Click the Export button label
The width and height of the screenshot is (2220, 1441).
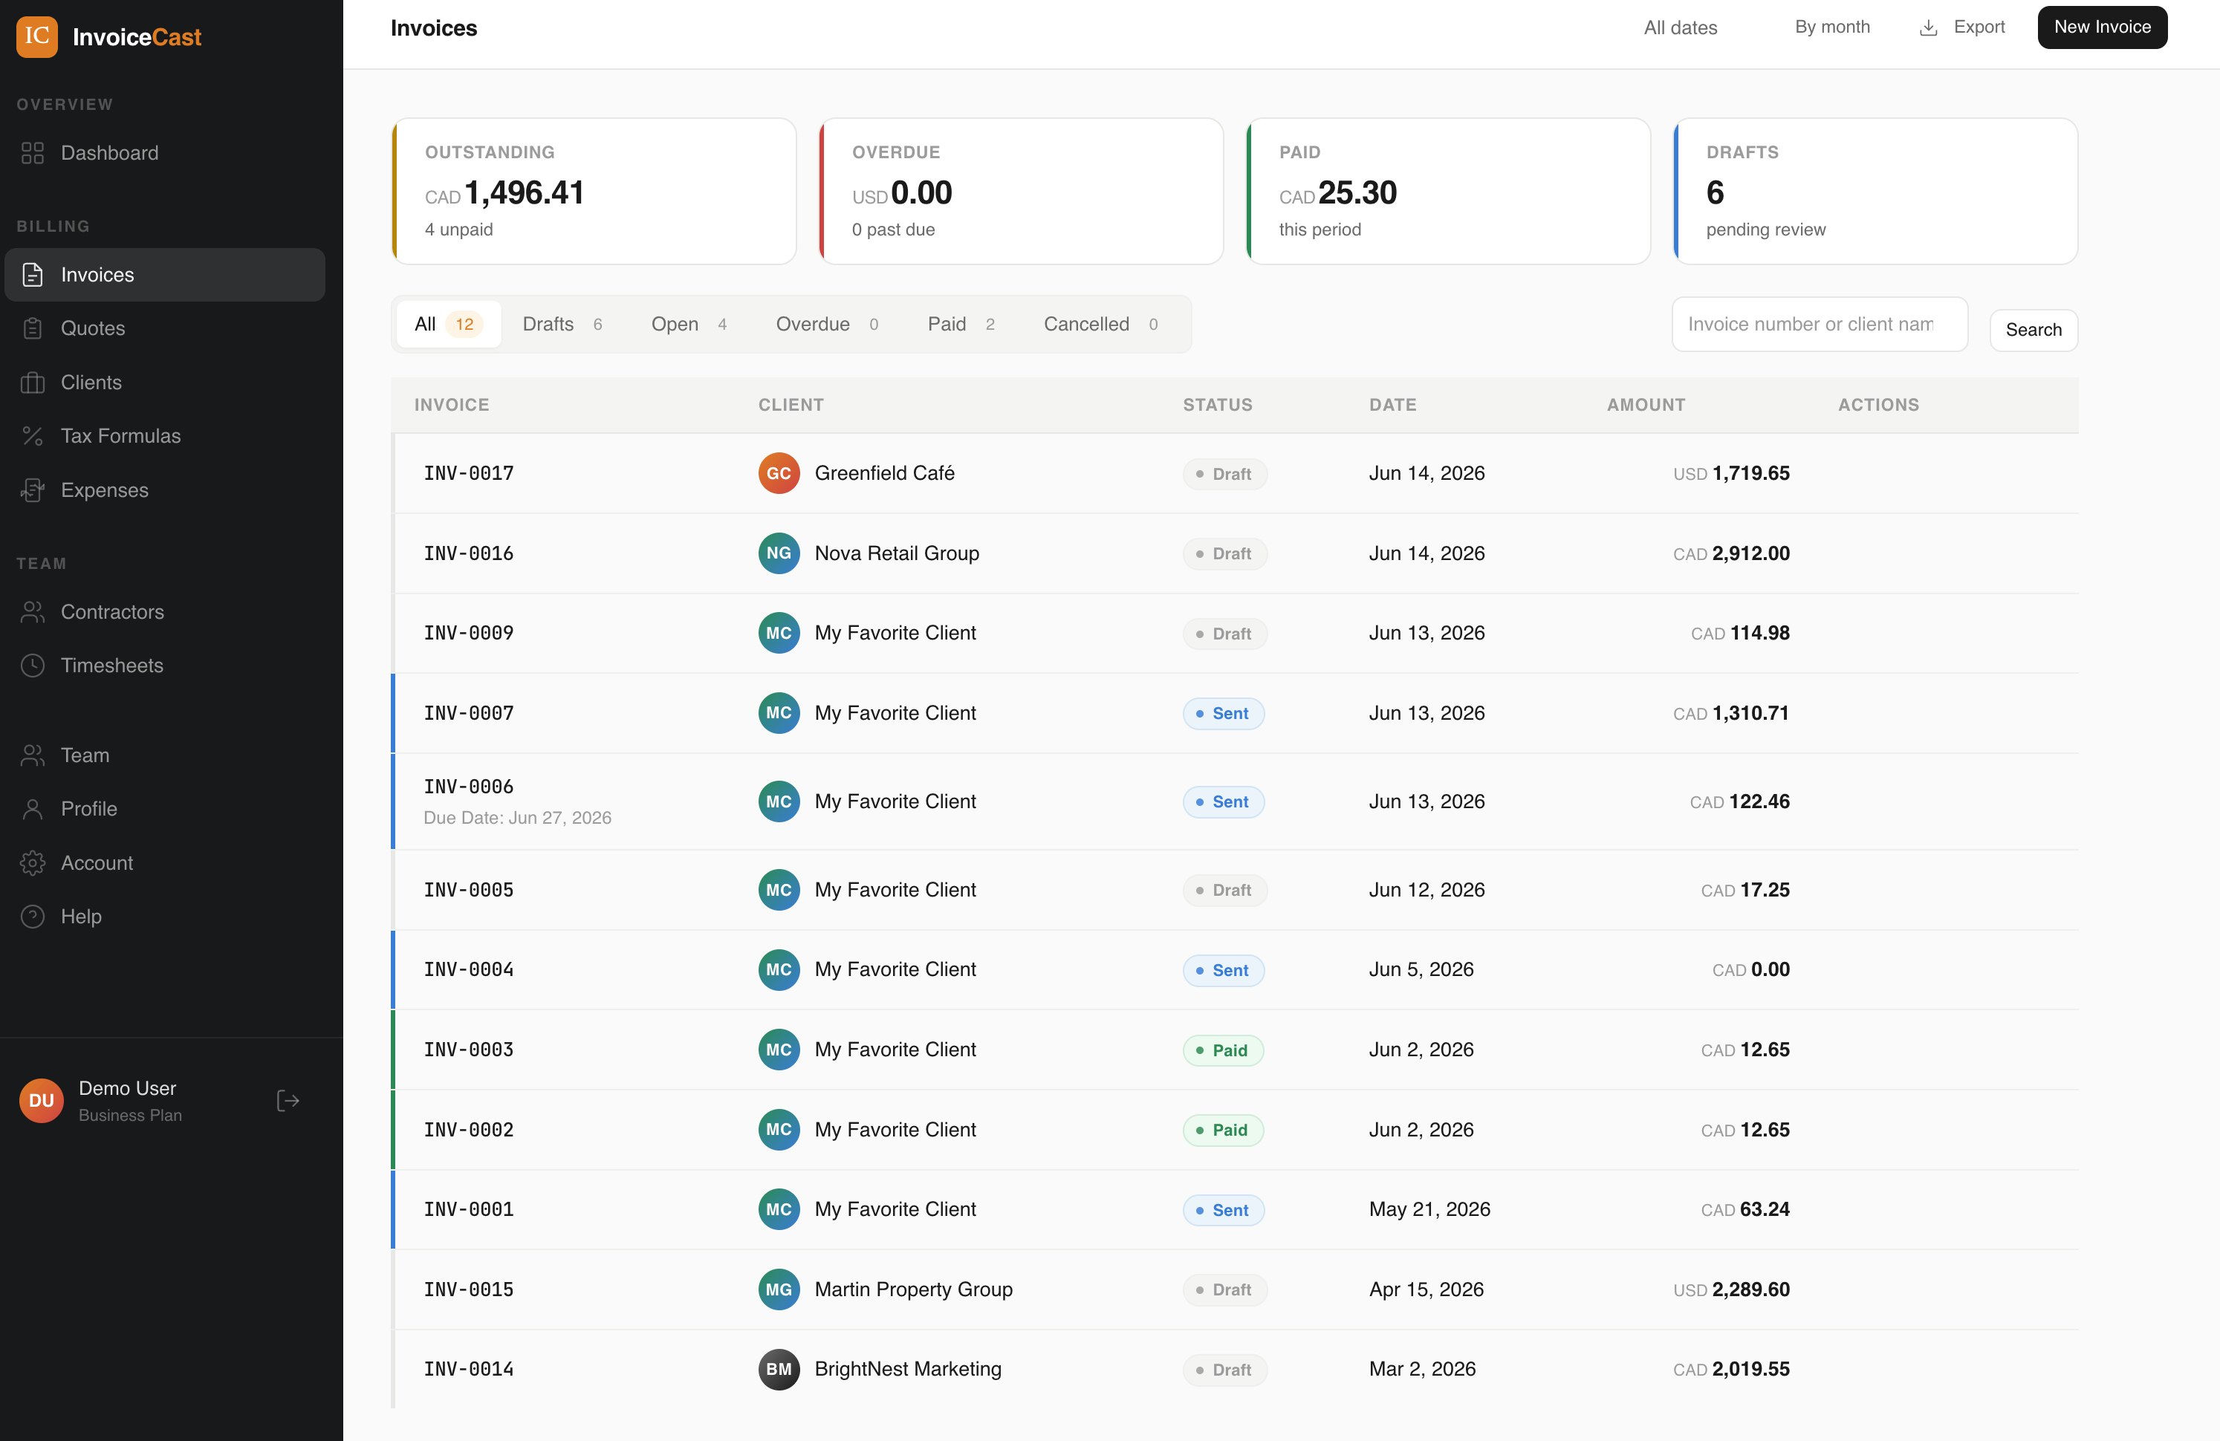coord(1979,27)
